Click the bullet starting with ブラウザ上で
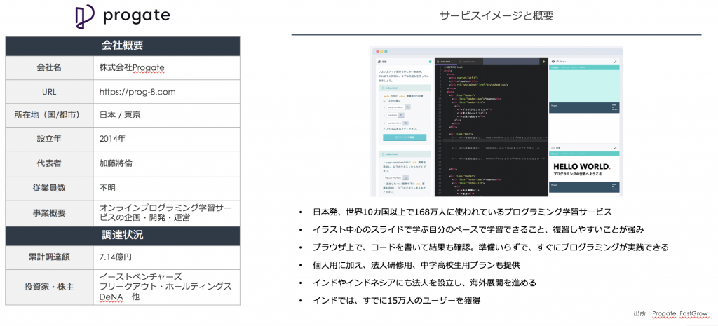718x326 pixels. point(491,247)
